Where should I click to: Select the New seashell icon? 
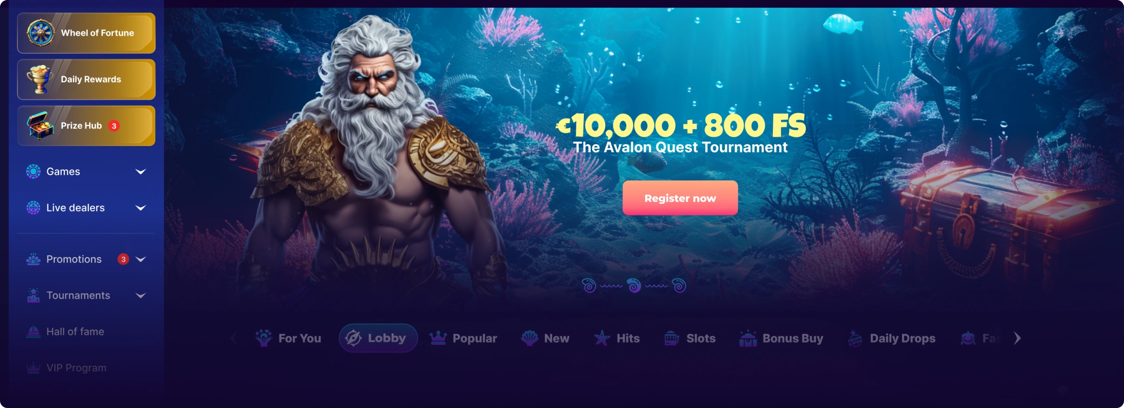[529, 338]
